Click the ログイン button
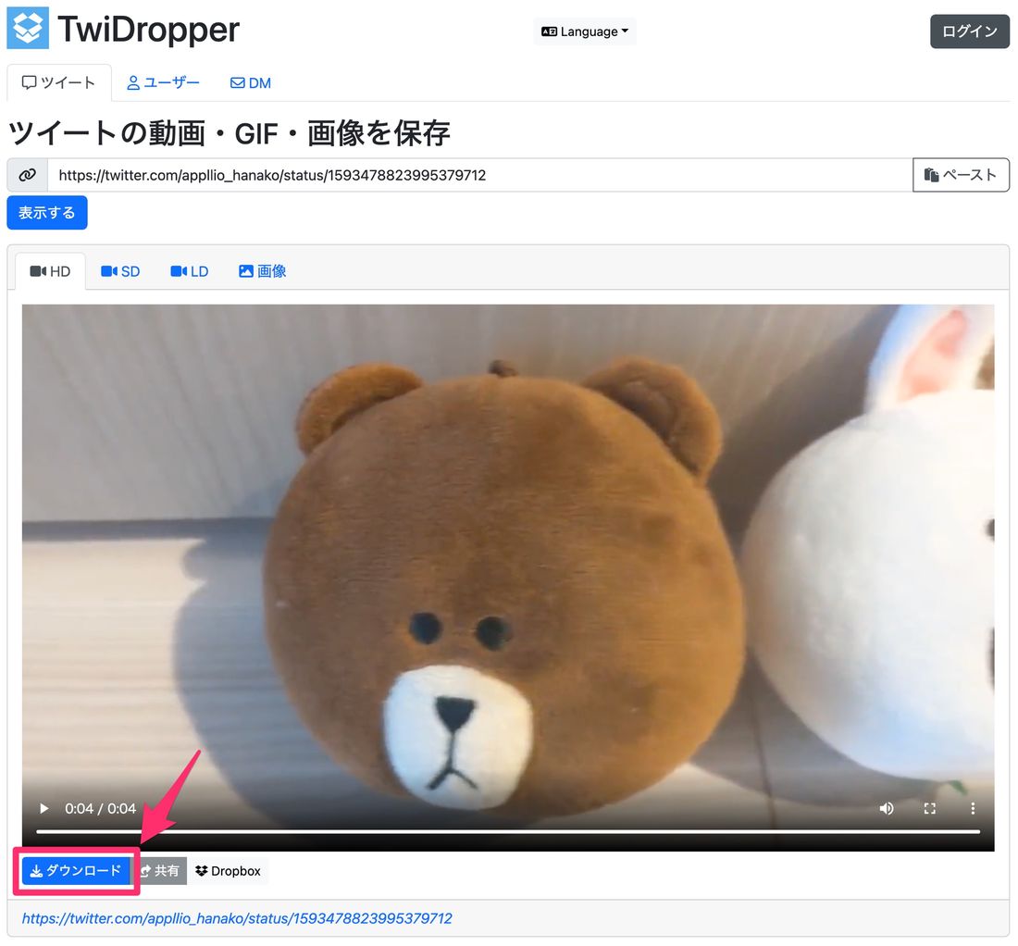 click(969, 31)
